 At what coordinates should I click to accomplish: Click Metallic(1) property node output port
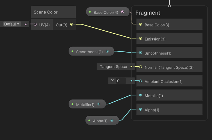click(x=99, y=104)
